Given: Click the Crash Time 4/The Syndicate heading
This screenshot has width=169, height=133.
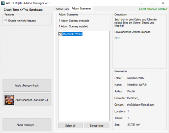Looking at the screenshot, I should (23, 10).
